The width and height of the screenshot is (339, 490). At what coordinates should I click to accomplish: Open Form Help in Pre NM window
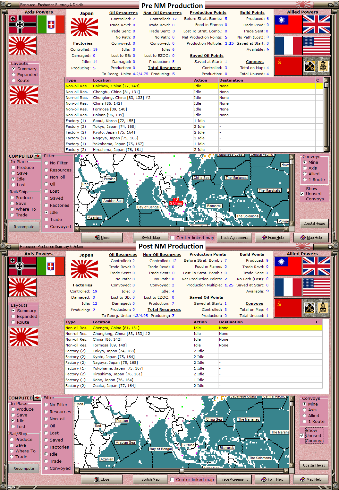coord(273,238)
